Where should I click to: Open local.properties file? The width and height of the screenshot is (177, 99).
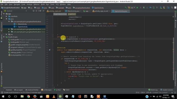(x=20, y=55)
